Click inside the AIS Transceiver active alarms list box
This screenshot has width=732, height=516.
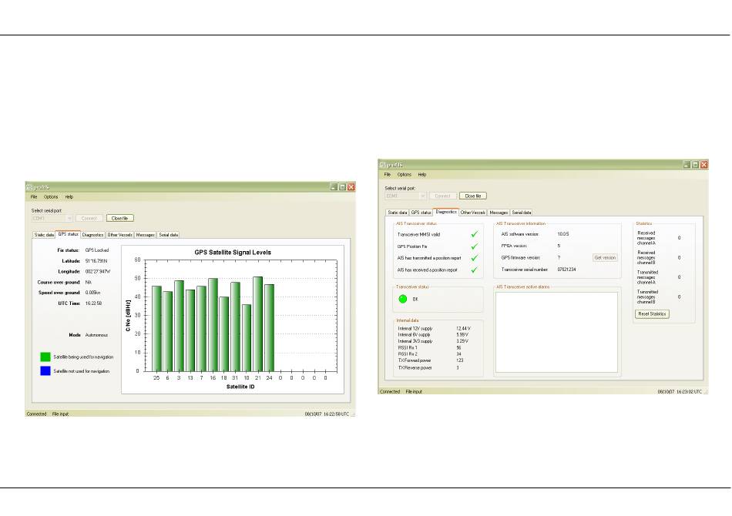(x=556, y=331)
